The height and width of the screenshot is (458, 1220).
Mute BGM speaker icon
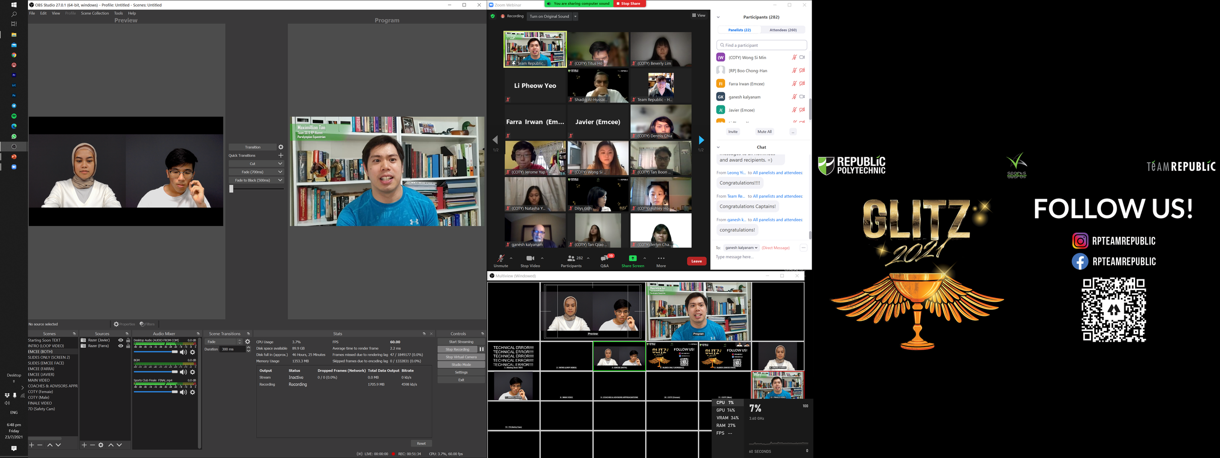pos(183,372)
